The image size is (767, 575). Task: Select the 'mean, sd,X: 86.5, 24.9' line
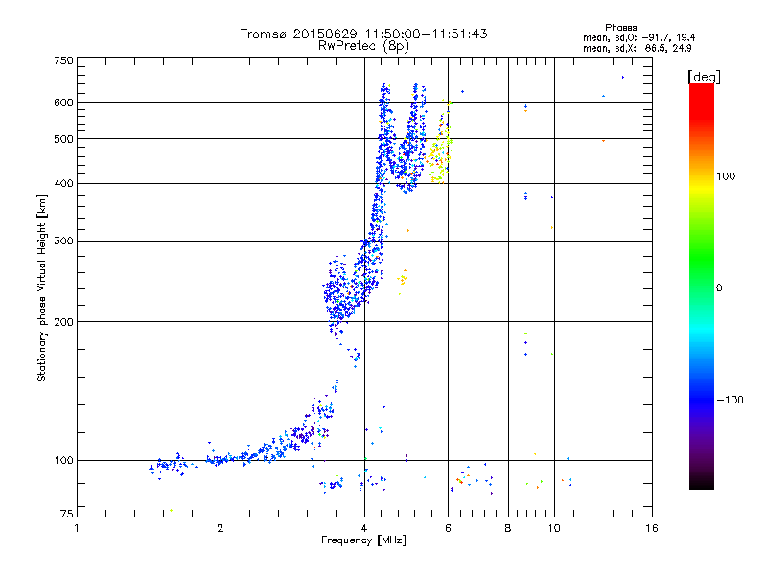[637, 48]
